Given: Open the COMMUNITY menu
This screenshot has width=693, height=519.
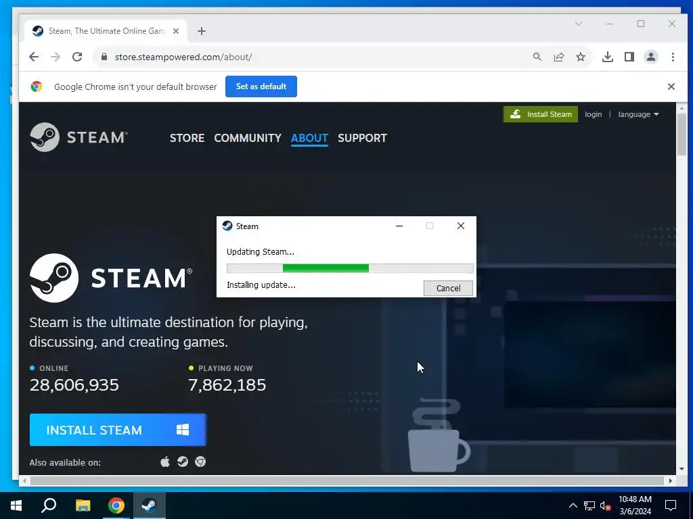Looking at the screenshot, I should point(248,138).
